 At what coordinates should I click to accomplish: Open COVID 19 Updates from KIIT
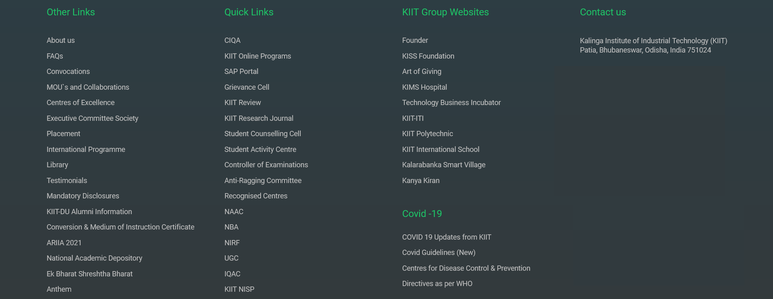pos(447,237)
